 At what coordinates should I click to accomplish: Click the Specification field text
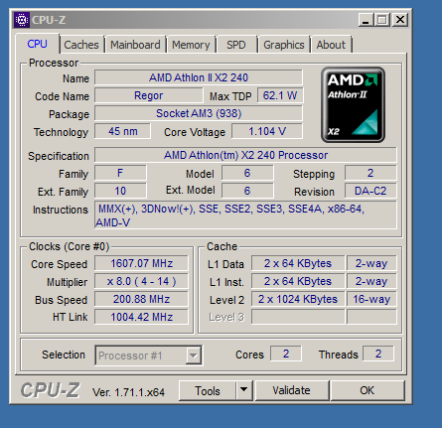pyautogui.click(x=245, y=155)
